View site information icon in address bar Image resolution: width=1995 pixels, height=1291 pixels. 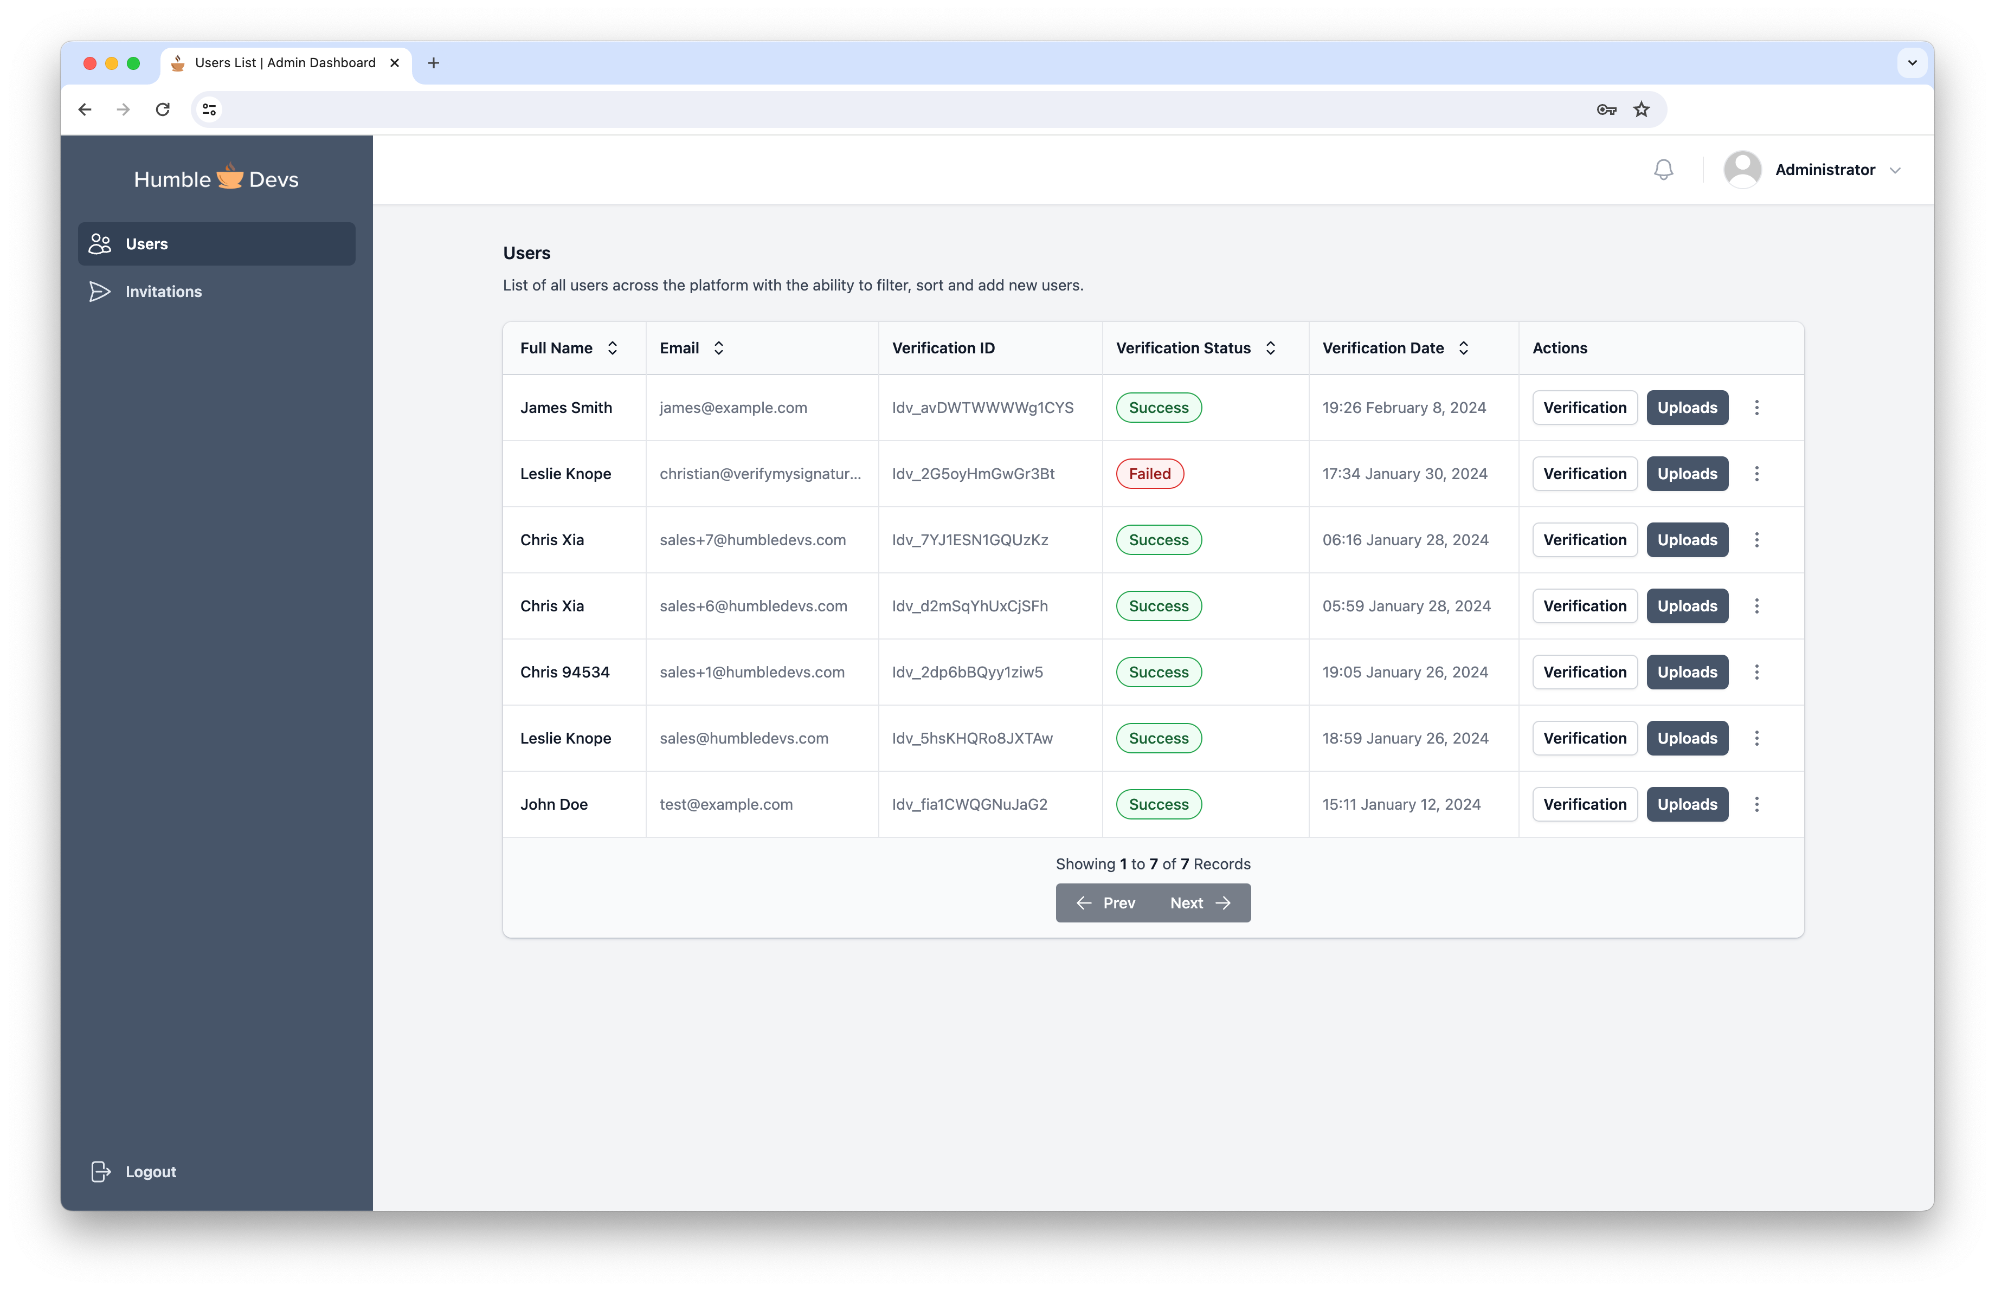point(210,109)
